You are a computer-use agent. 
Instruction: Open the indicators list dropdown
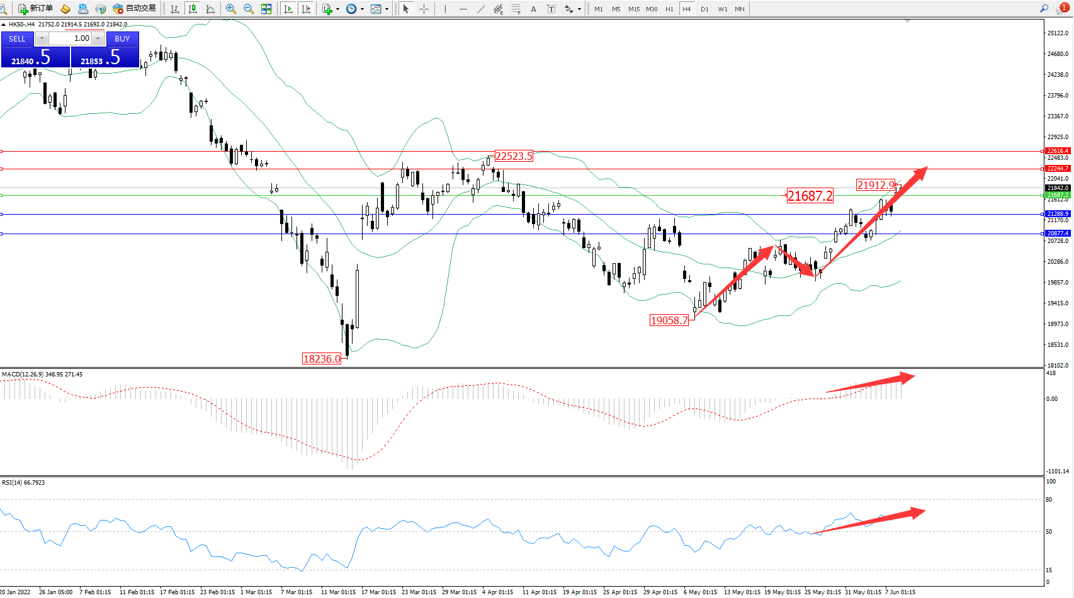pyautogui.click(x=337, y=9)
